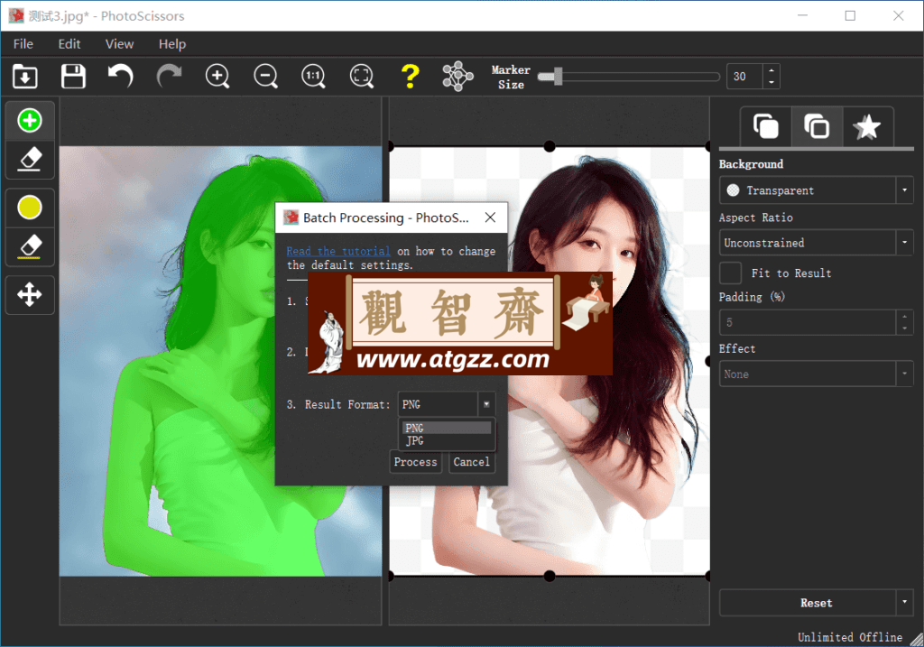Zoom out with magnifier minus icon
This screenshot has height=647, width=924.
pos(266,76)
